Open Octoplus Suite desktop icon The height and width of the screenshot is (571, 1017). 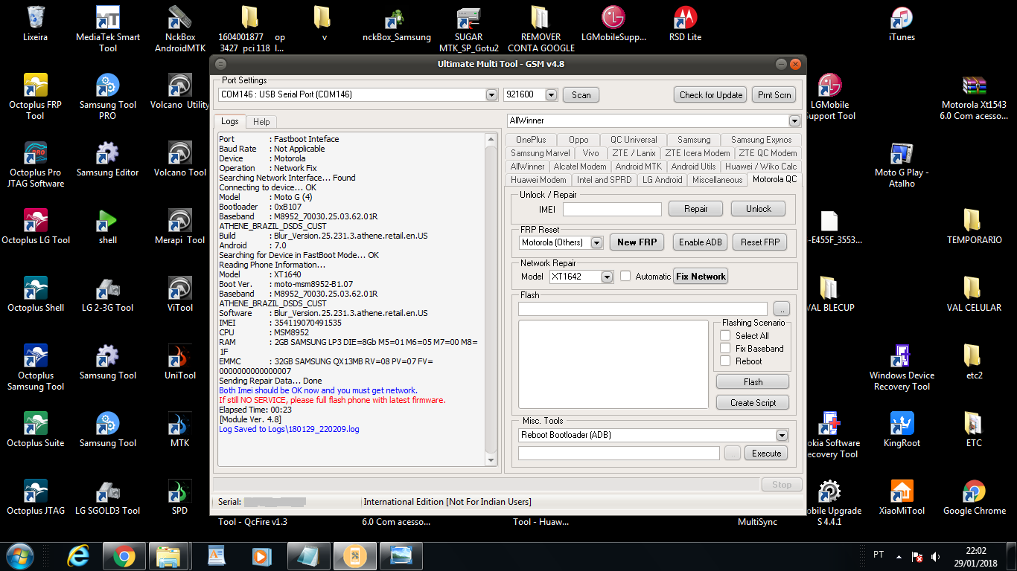pyautogui.click(x=35, y=430)
